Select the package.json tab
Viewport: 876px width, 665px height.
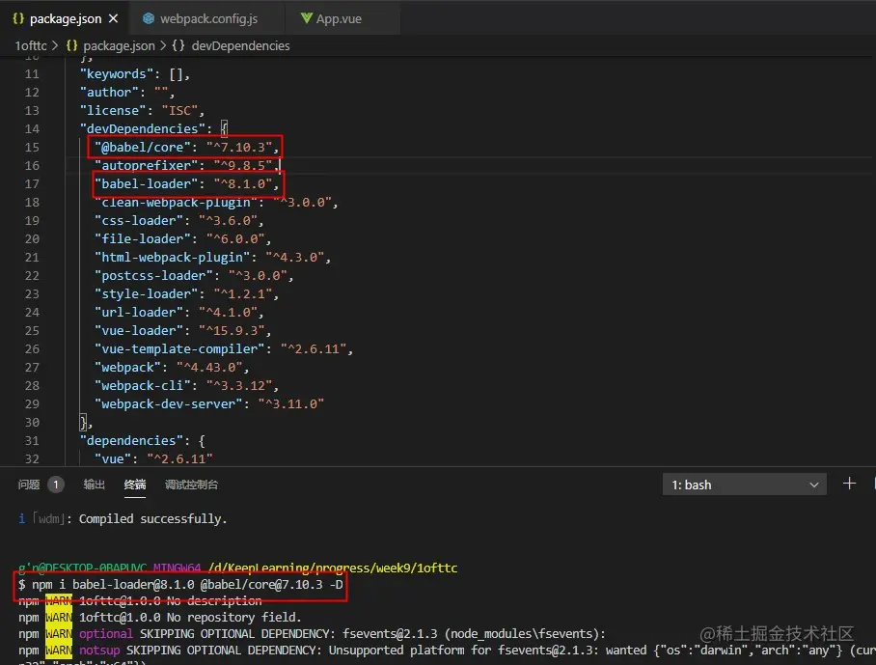pos(65,18)
